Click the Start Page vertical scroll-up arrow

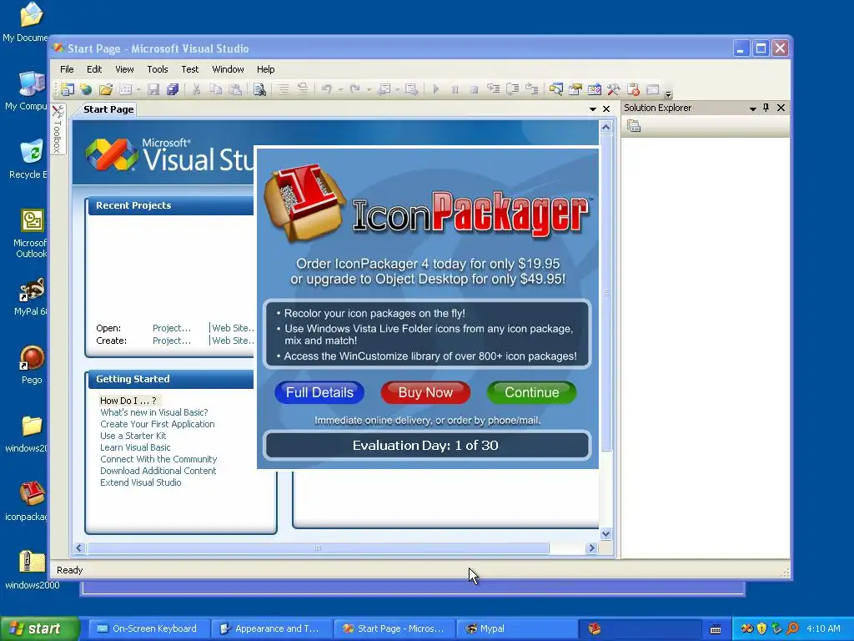pyautogui.click(x=605, y=128)
